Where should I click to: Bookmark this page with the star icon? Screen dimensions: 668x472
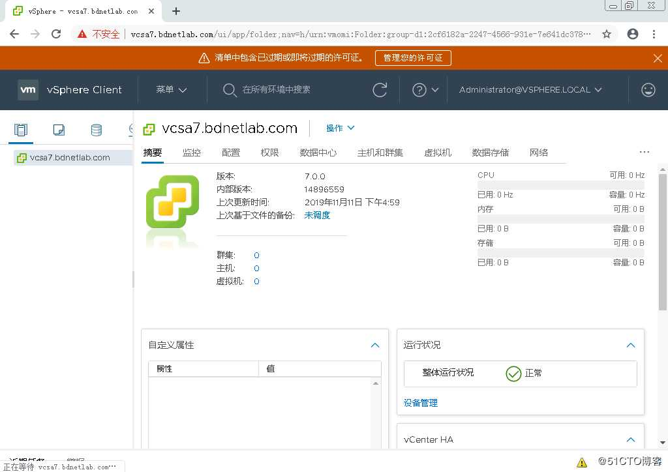pyautogui.click(x=607, y=34)
